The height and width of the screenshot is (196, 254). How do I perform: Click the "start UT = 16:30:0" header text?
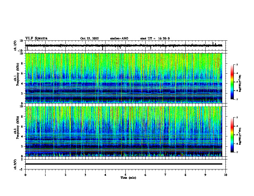click(155, 38)
